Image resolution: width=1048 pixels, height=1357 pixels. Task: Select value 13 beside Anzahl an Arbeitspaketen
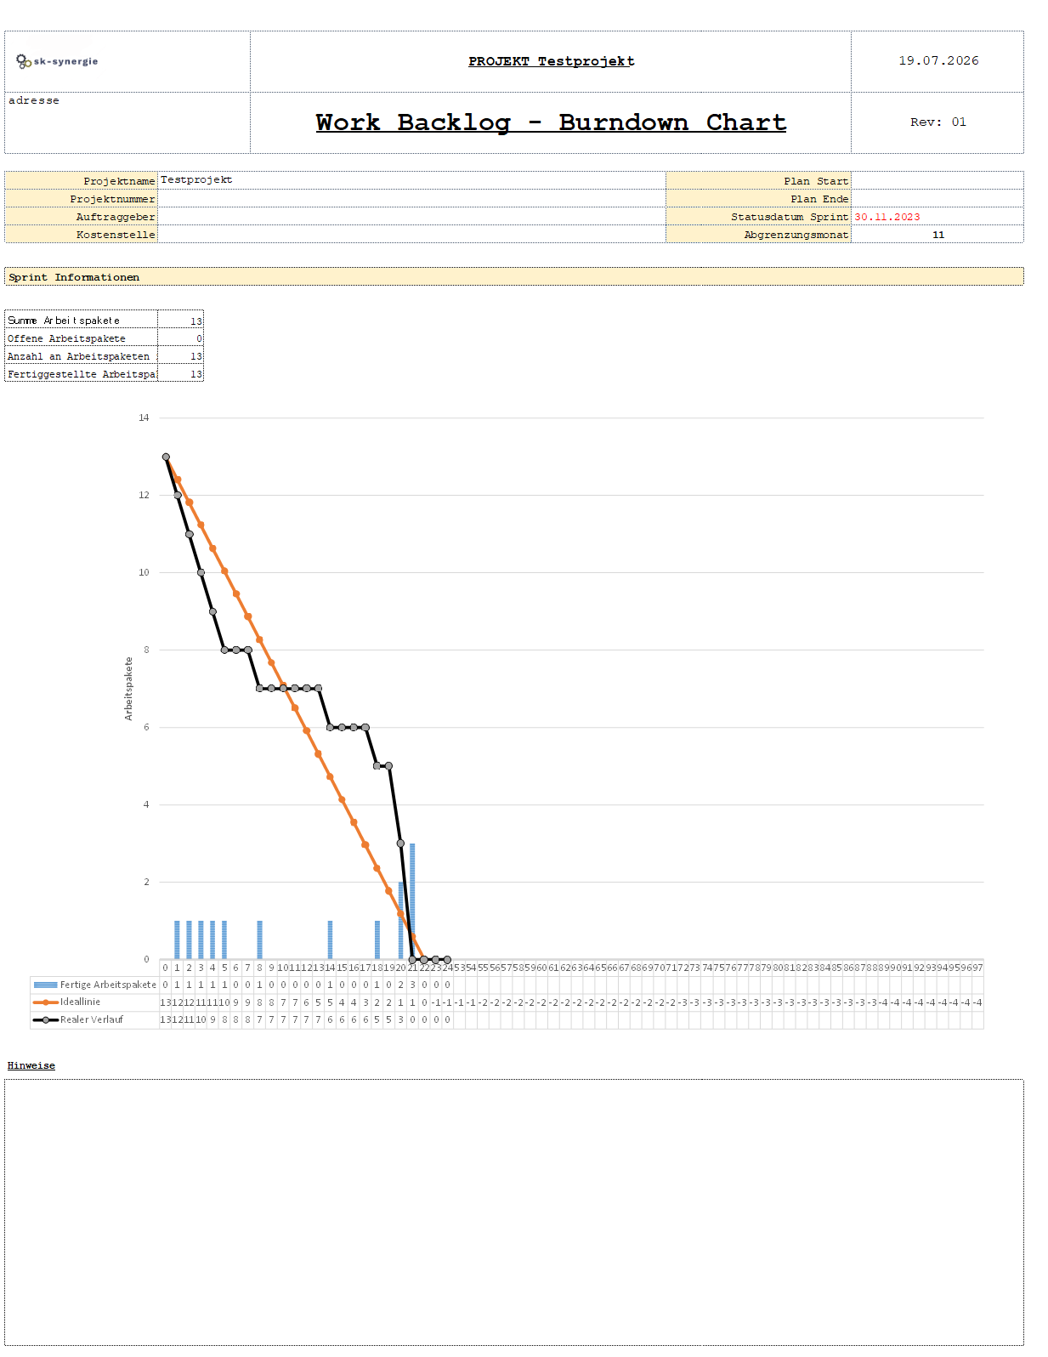pos(196,356)
